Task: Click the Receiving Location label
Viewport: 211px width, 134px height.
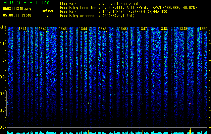Action: [x=78, y=8]
